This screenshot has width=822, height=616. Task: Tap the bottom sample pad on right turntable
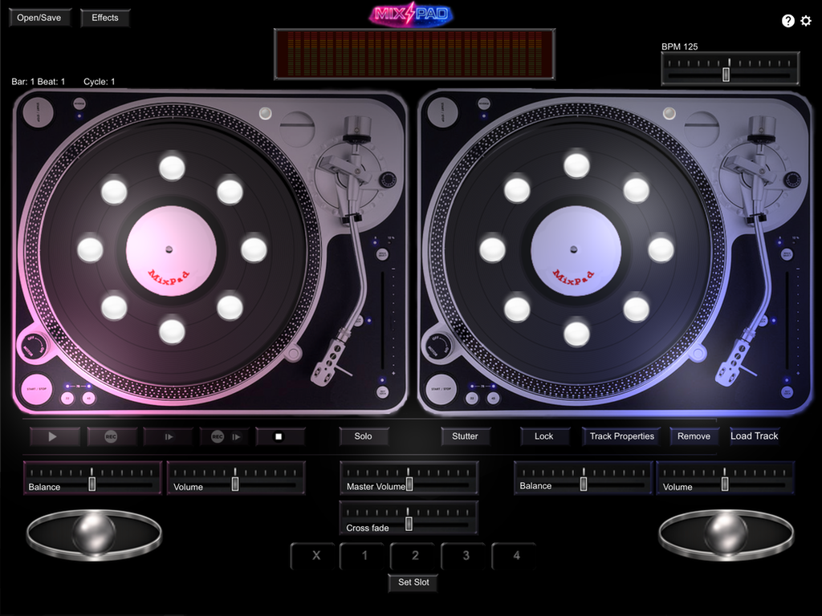point(576,334)
